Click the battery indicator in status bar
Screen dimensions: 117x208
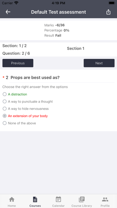coord(112,3)
